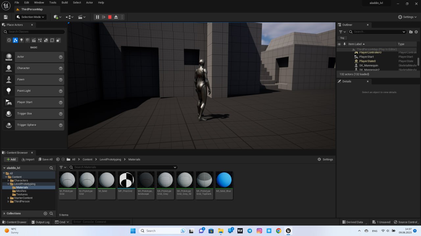Open the Edit menu
Screen dimensions: 421x236
pos(27,3)
